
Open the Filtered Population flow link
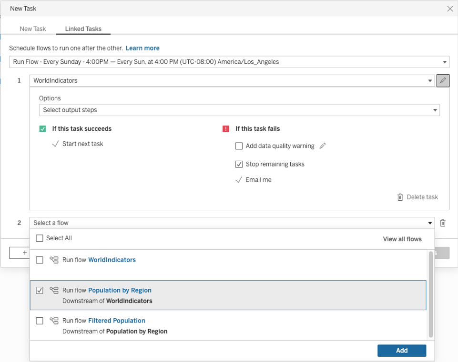(117, 321)
